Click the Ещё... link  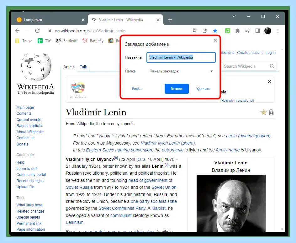pos(137,89)
